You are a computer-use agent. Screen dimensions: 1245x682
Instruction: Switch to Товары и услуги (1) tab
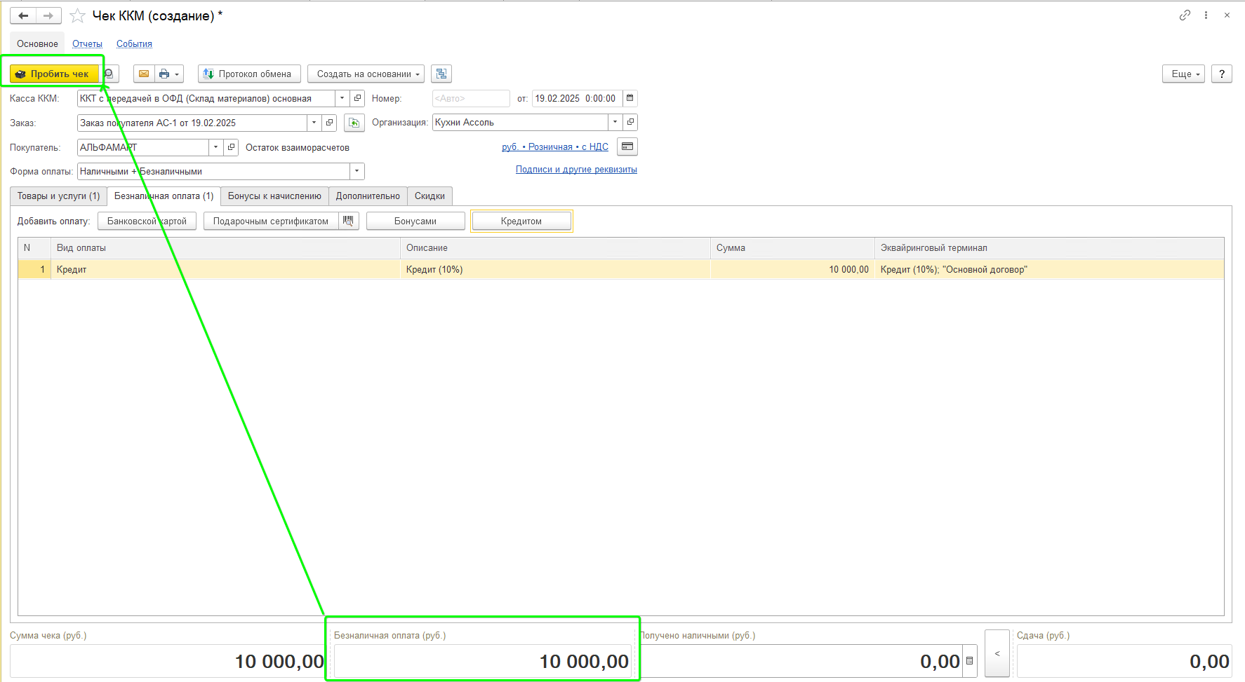(59, 196)
